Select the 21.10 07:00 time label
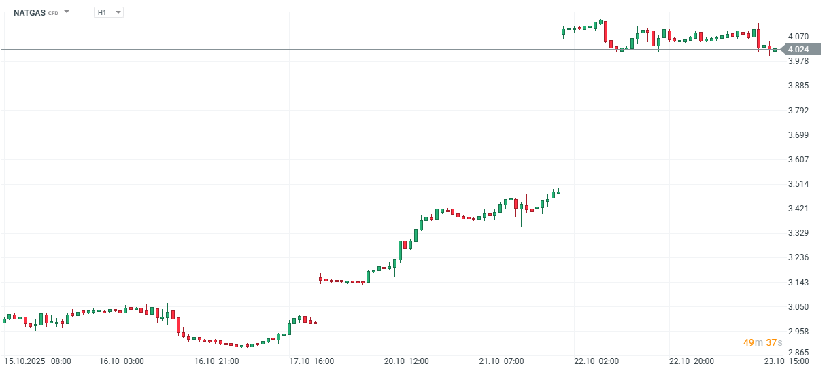This screenshot has width=829, height=373. click(500, 361)
